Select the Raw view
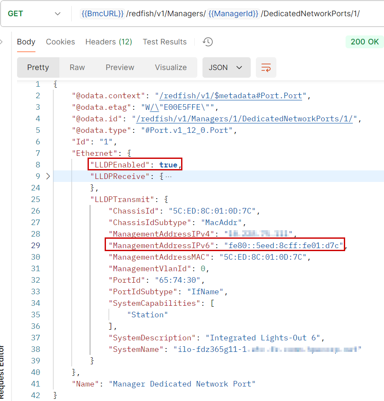This screenshot has width=384, height=401. pyautogui.click(x=77, y=67)
